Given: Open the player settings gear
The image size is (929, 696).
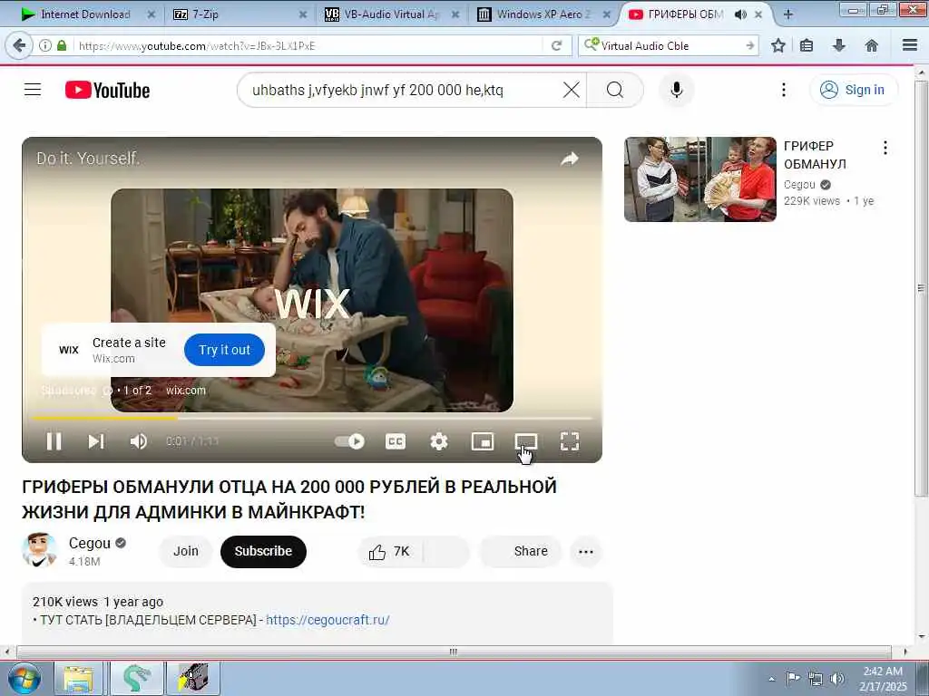Looking at the screenshot, I should pyautogui.click(x=438, y=441).
